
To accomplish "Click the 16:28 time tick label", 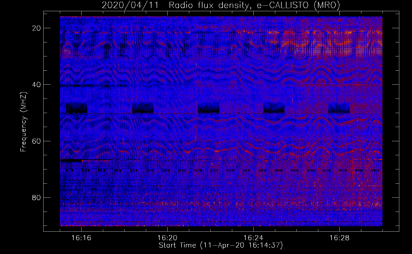I will pos(339,238).
